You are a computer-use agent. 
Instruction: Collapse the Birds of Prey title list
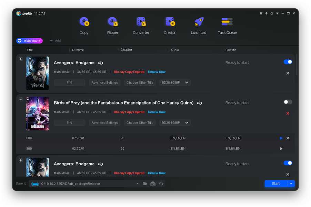(x=21, y=99)
